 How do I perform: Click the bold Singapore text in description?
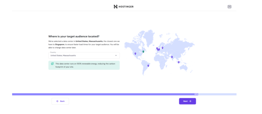pos(59,44)
